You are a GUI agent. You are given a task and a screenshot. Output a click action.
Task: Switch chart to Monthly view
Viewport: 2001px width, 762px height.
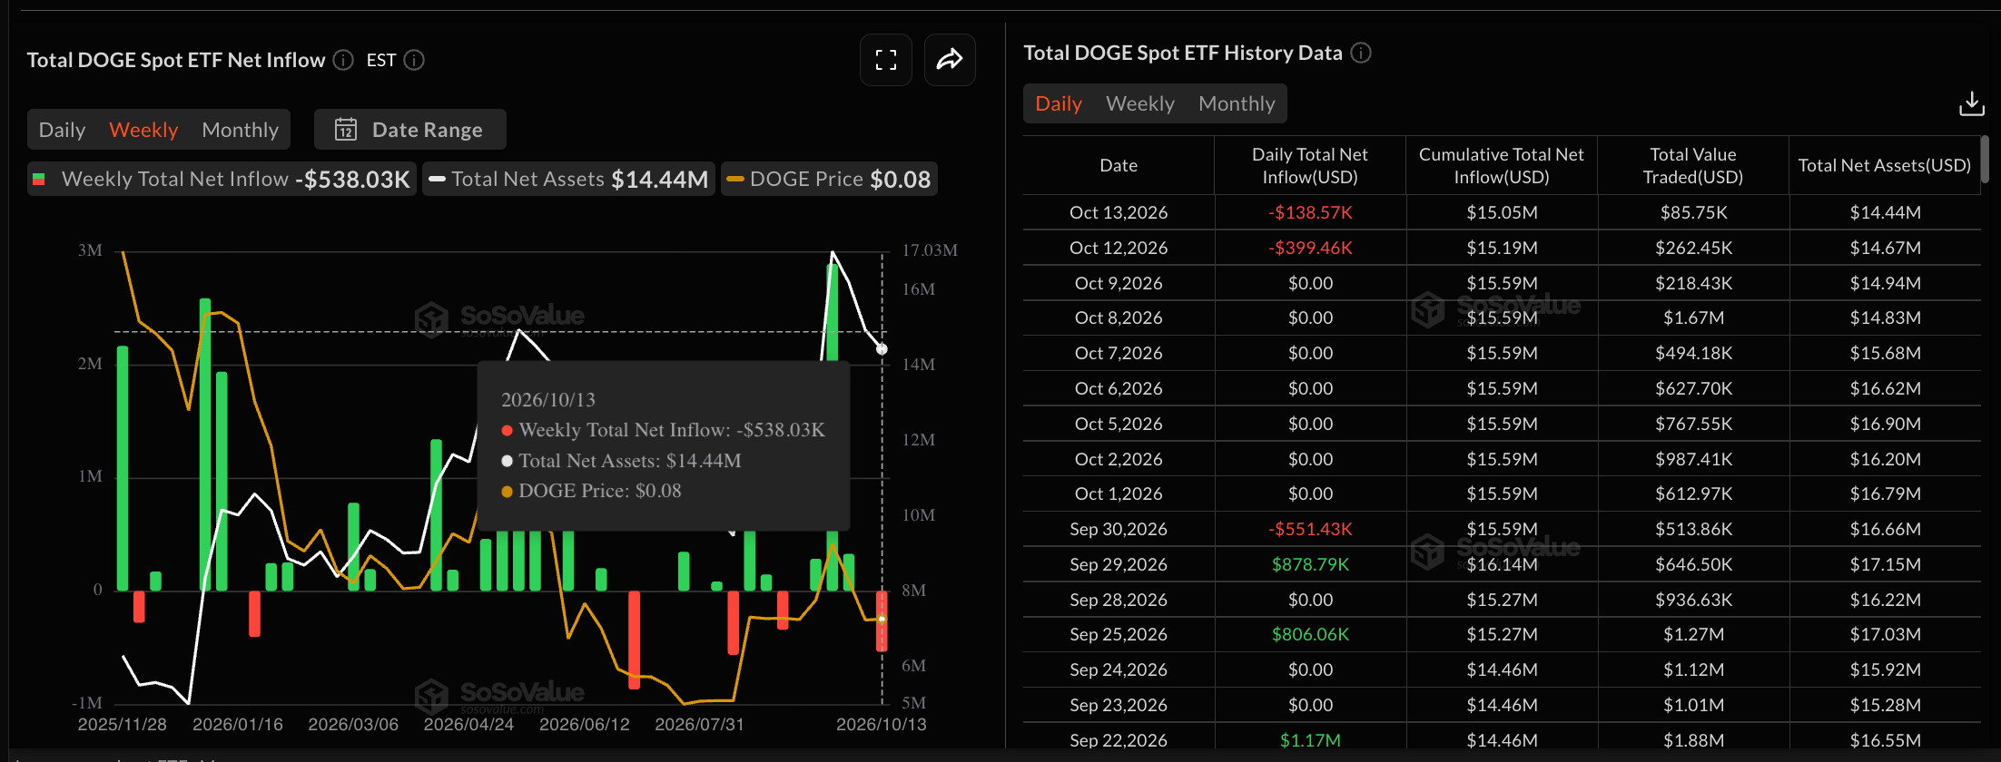pyautogui.click(x=241, y=130)
